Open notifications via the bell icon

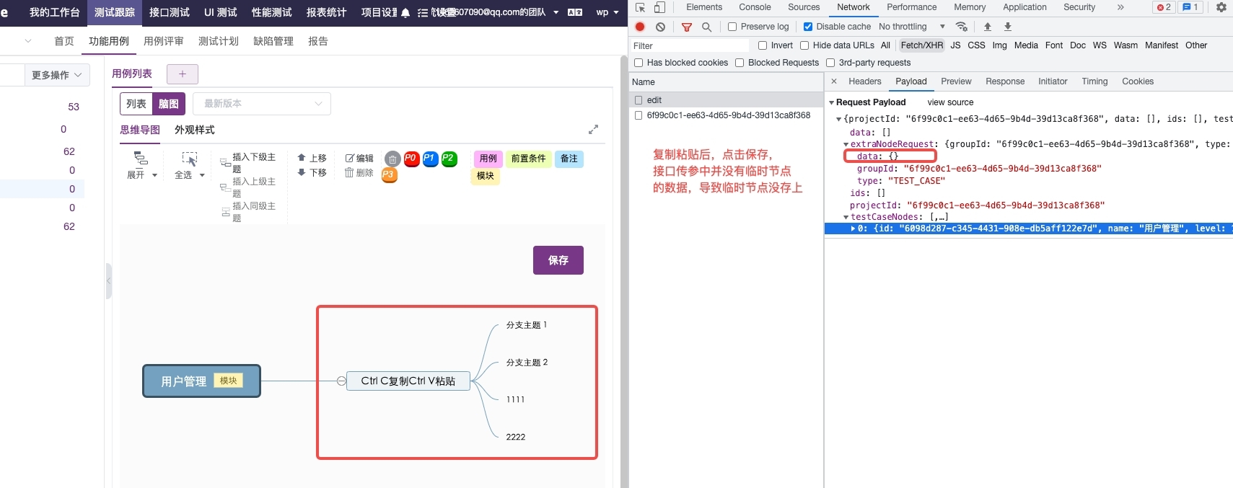coord(405,12)
